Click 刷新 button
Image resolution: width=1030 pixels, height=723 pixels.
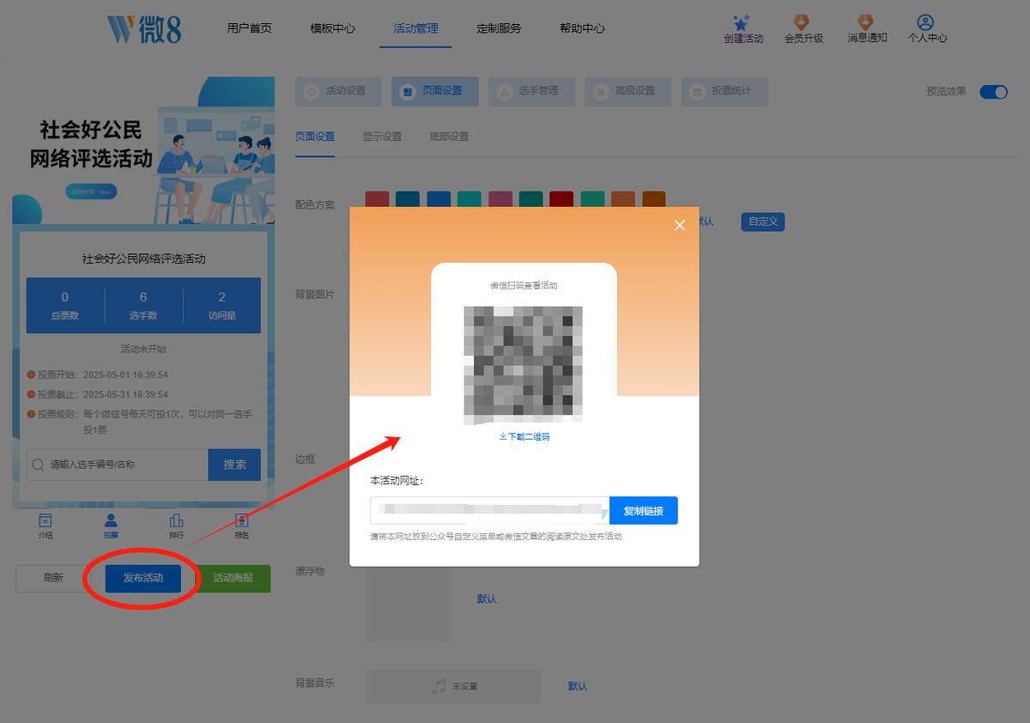(53, 578)
